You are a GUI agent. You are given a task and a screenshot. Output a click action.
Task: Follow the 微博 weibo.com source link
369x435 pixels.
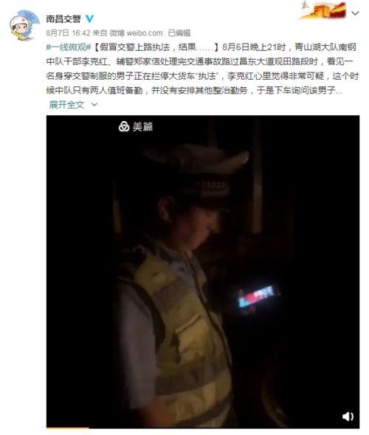tap(136, 33)
